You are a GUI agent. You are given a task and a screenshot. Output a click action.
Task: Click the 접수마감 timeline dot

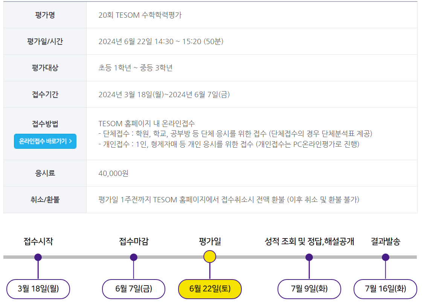(134, 258)
